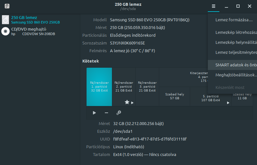
Task: Click the UUID value f8fdfeaf-e813-4f17-87d5-d7f6fd31118f
Action: 150,139
